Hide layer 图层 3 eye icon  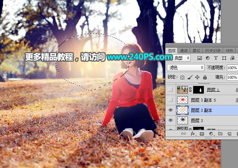click(171, 120)
